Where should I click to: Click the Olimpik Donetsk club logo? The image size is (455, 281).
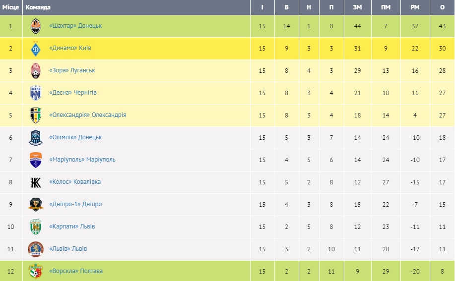click(x=36, y=137)
